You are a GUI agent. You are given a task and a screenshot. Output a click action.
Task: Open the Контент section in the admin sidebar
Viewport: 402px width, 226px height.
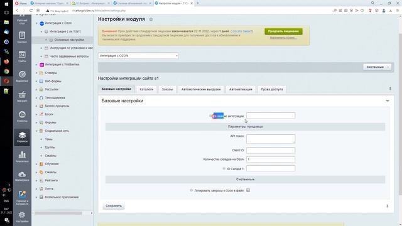[22, 37]
